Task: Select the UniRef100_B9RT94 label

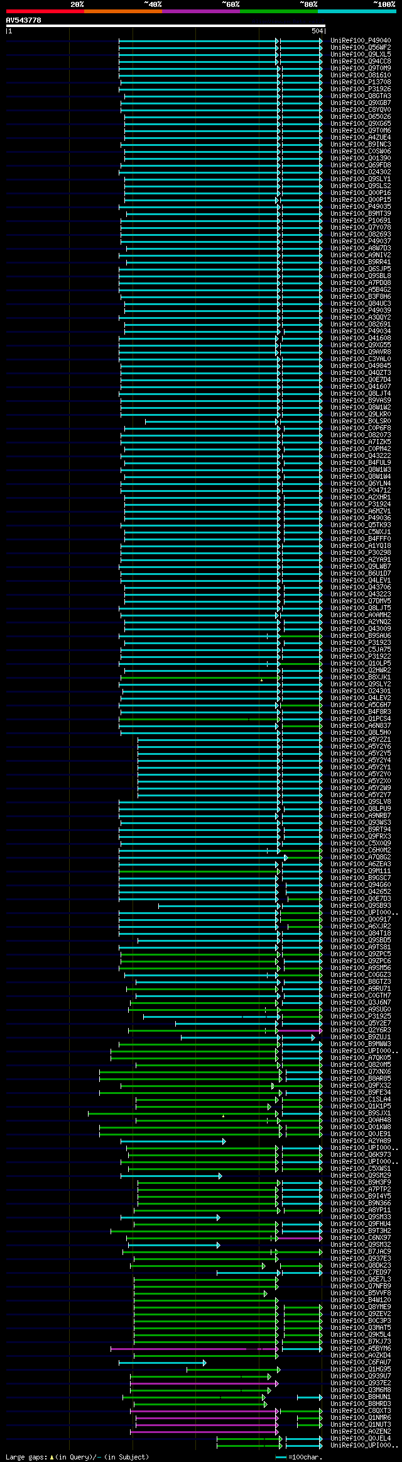Action: coord(361,829)
